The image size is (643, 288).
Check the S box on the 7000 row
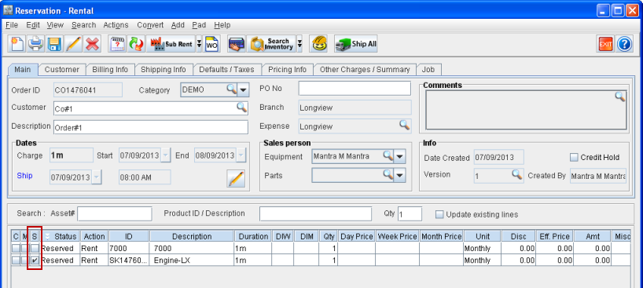(35, 248)
